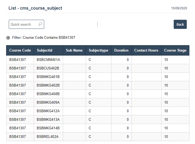Click the Subjecttype column header
195x144 pixels.
click(98, 50)
